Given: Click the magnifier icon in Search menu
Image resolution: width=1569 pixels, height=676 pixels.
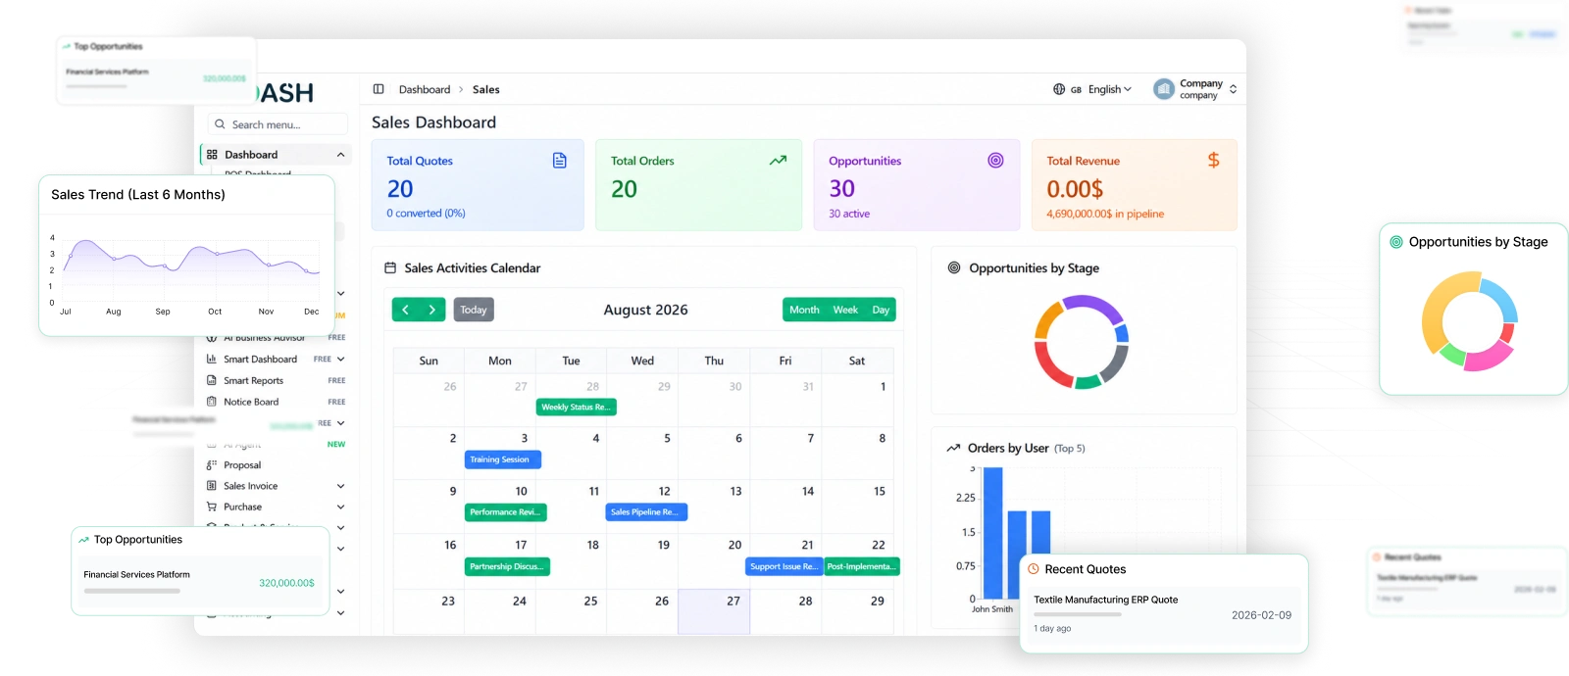Looking at the screenshot, I should pyautogui.click(x=220, y=124).
